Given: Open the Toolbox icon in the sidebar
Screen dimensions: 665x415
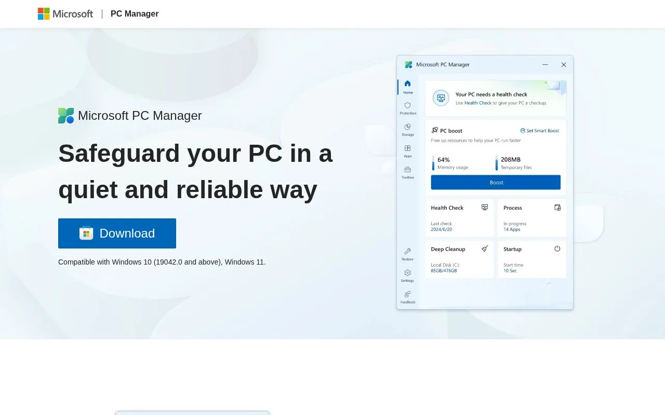Looking at the screenshot, I should click(407, 170).
